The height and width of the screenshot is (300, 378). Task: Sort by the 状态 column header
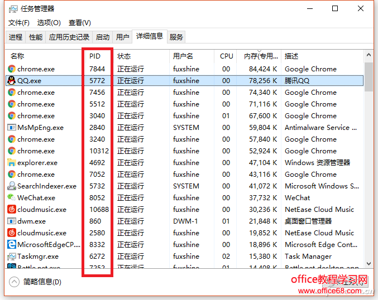141,56
